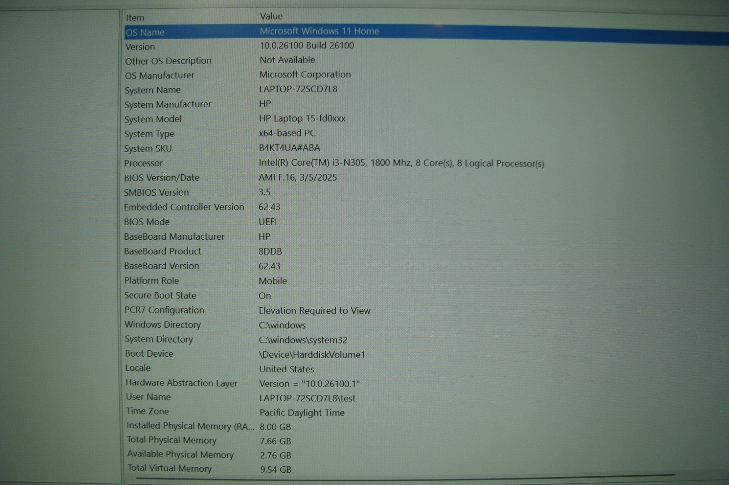Click the Value column header
Image resolution: width=729 pixels, height=485 pixels.
(271, 16)
